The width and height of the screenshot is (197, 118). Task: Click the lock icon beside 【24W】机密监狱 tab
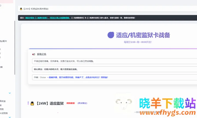21,9
